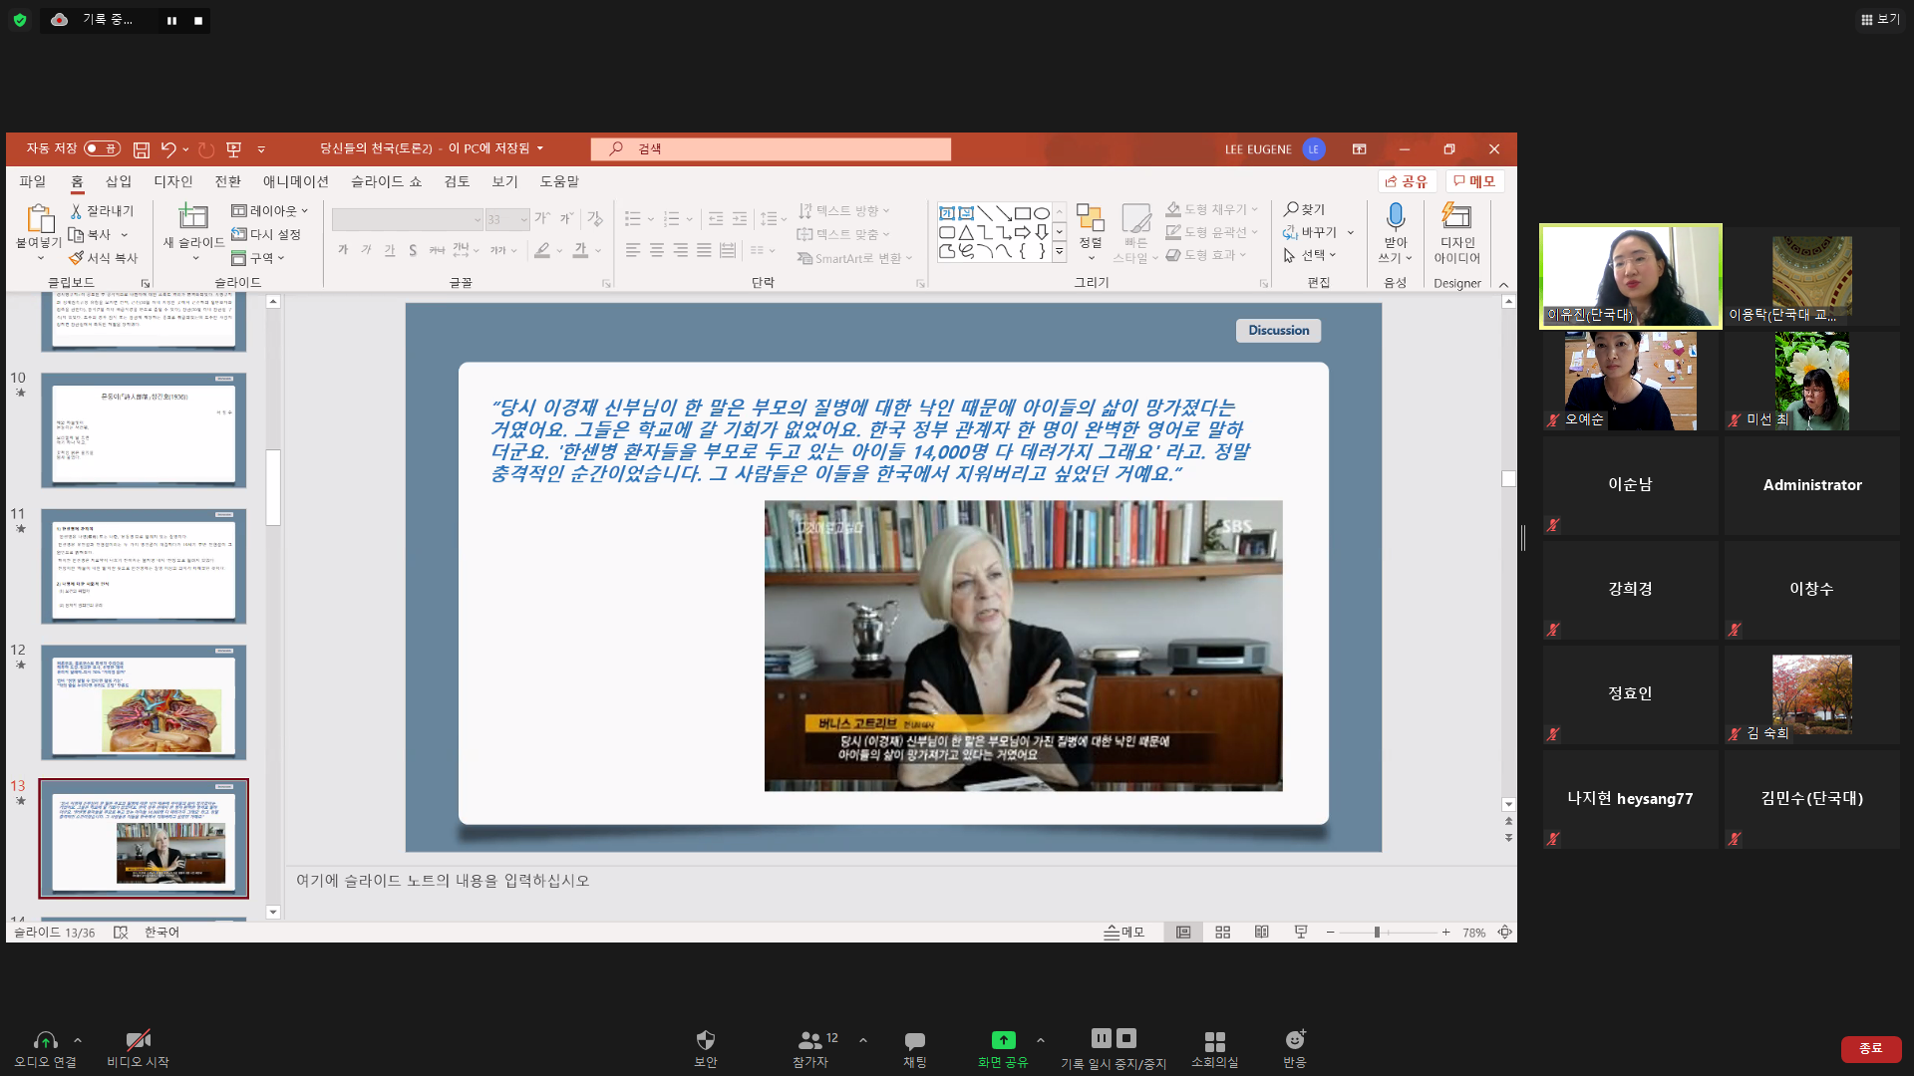
Task: Open Designer ideas icon
Action: 1456,217
